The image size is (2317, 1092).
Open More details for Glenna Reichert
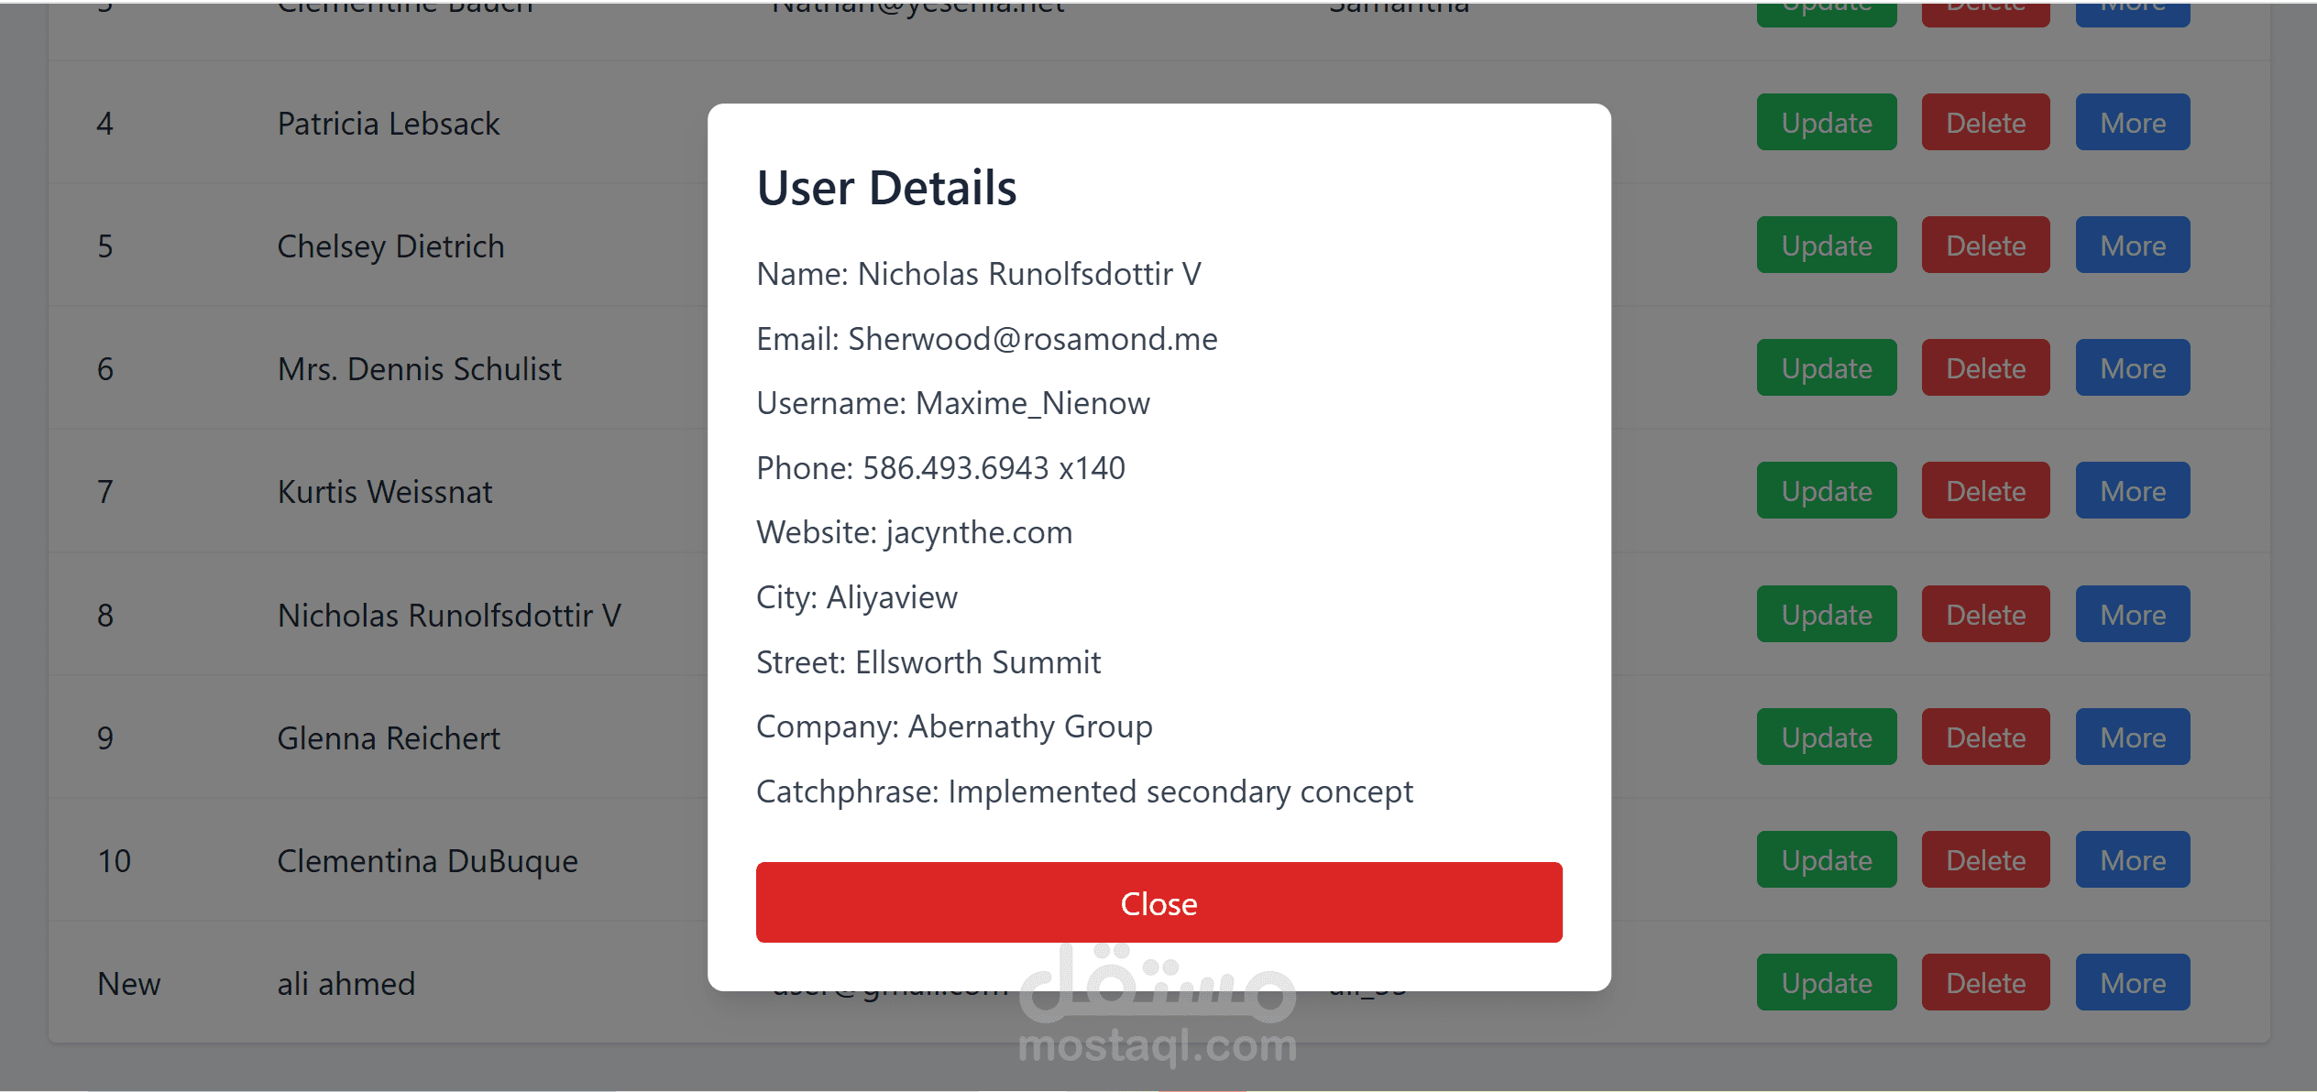[2132, 737]
